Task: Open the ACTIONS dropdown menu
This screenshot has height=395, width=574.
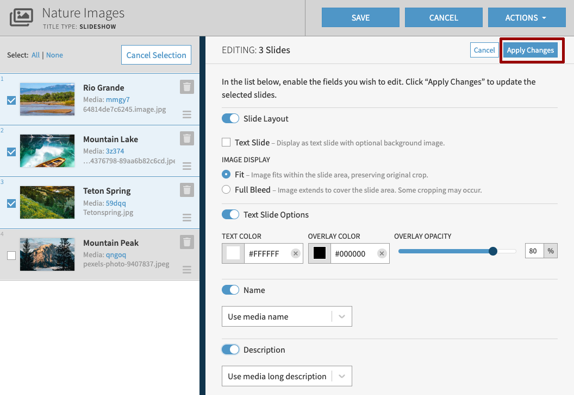Action: (526, 17)
